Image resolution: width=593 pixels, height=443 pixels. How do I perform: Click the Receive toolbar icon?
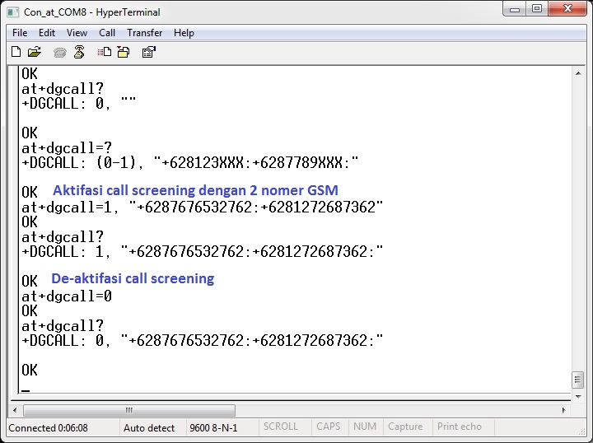[123, 52]
